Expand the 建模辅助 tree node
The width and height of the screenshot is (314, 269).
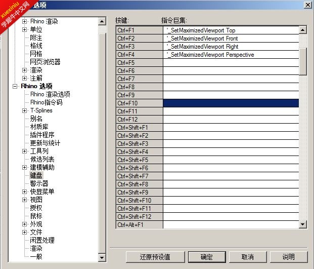click(x=24, y=168)
